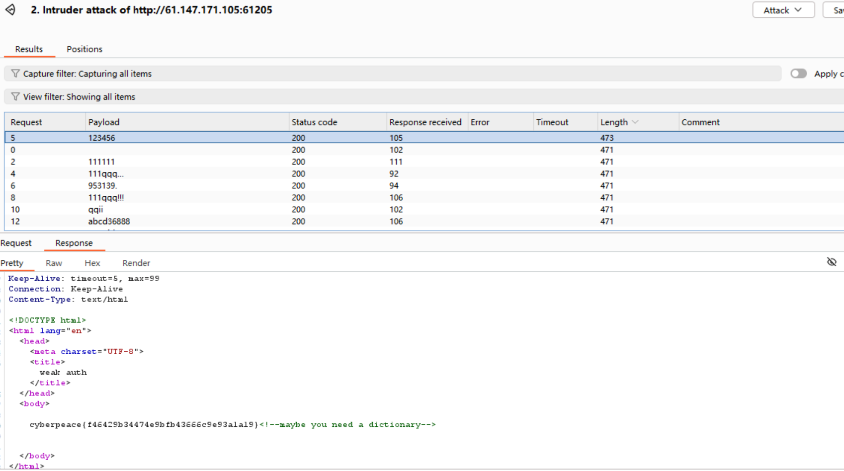Click the Connection: Keep-Alive header line
Image resolution: width=844 pixels, height=471 pixels.
(66, 289)
